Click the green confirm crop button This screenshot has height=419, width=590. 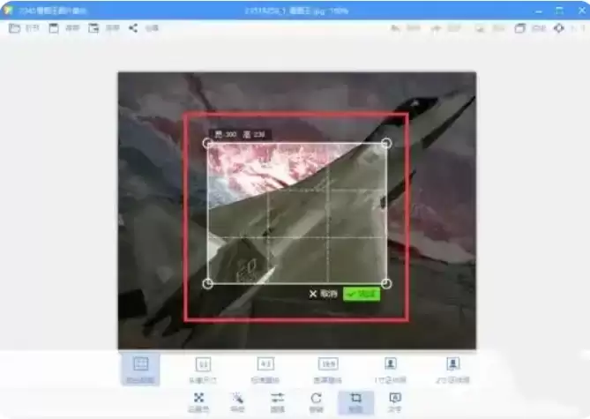coord(362,294)
